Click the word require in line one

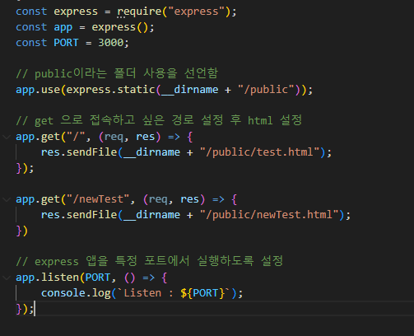139,12
